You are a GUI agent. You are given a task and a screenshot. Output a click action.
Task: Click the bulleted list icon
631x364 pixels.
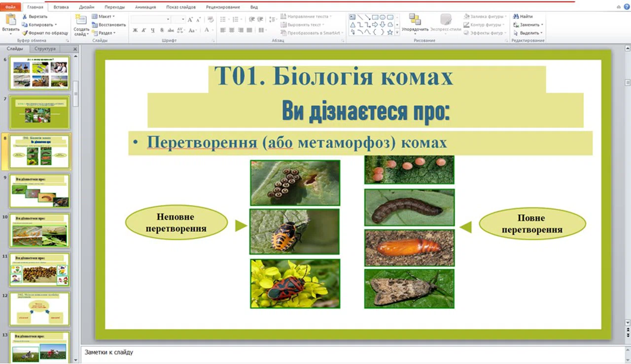224,19
